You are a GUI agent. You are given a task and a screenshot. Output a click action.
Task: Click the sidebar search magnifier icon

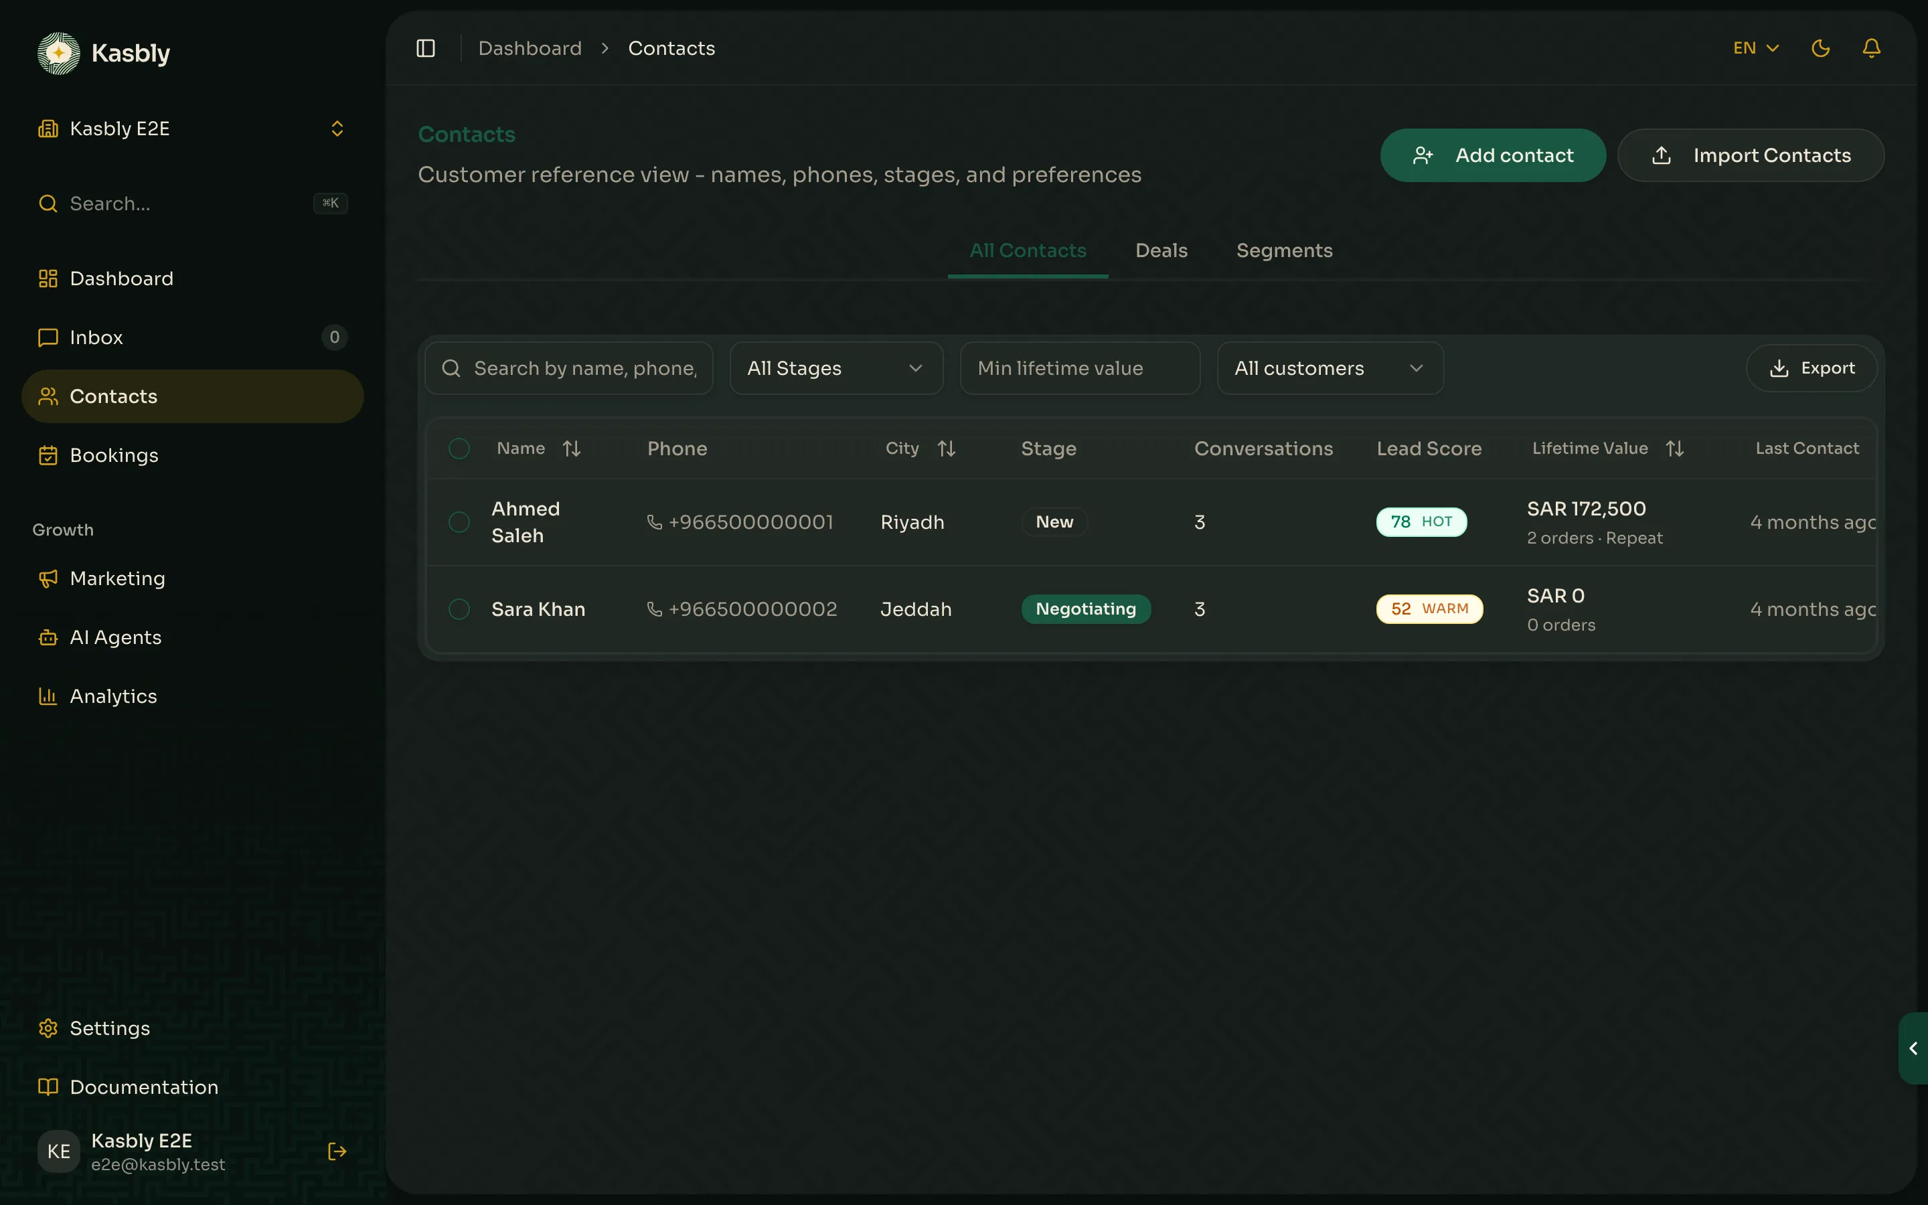coord(48,204)
